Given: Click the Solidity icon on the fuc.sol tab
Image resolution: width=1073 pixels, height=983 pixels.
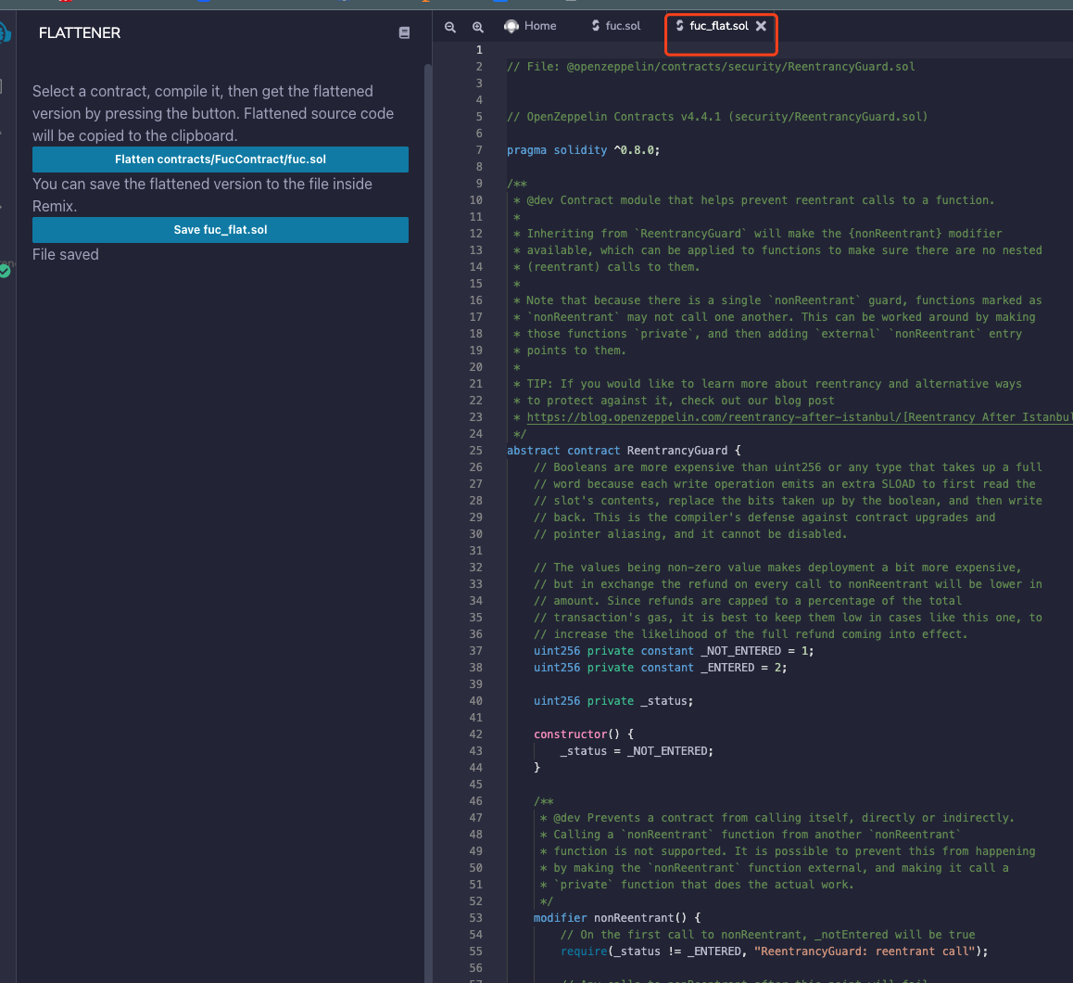Looking at the screenshot, I should (598, 26).
